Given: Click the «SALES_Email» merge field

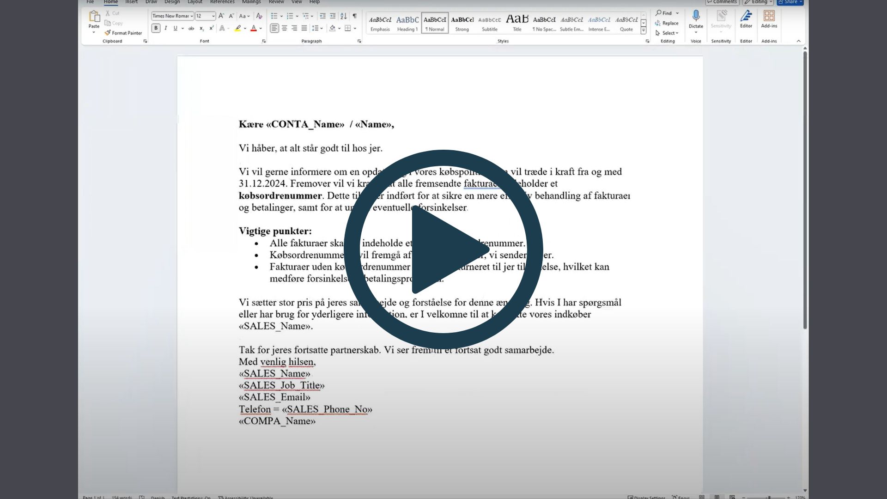Looking at the screenshot, I should 274,397.
